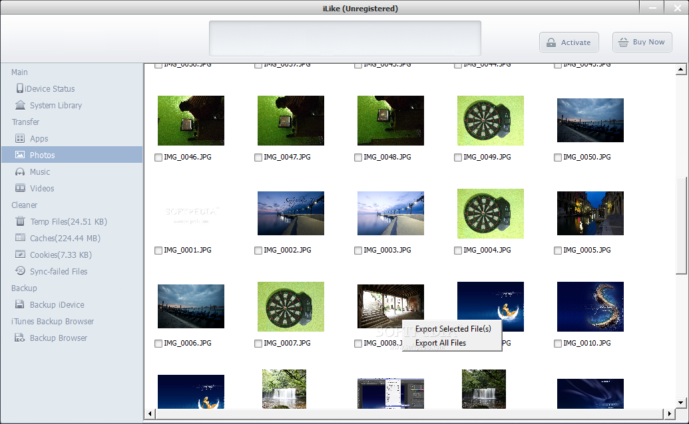Select the dartboard thumbnail IMG_0049.JPG
This screenshot has width=689, height=424.
point(491,120)
